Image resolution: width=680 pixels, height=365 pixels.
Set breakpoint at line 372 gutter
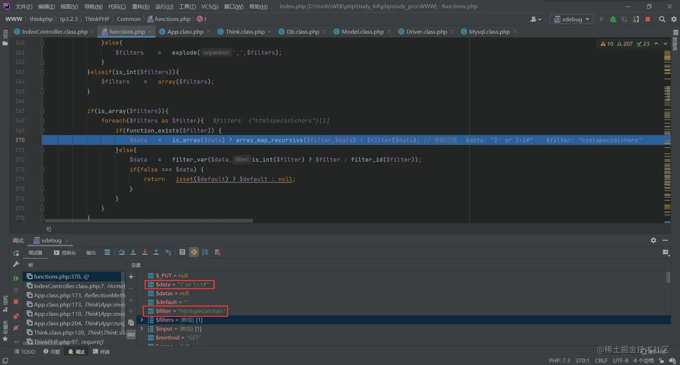click(x=33, y=160)
